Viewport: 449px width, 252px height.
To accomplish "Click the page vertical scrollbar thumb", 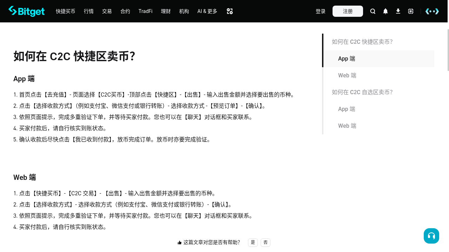I will pyautogui.click(x=448, y=50).
